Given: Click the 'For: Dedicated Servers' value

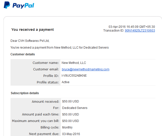Looking at the screenshot, I should (75, 108).
